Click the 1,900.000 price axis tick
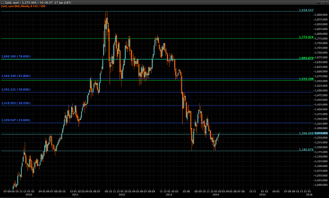Screen dimensions: 329x198 (321, 15)
